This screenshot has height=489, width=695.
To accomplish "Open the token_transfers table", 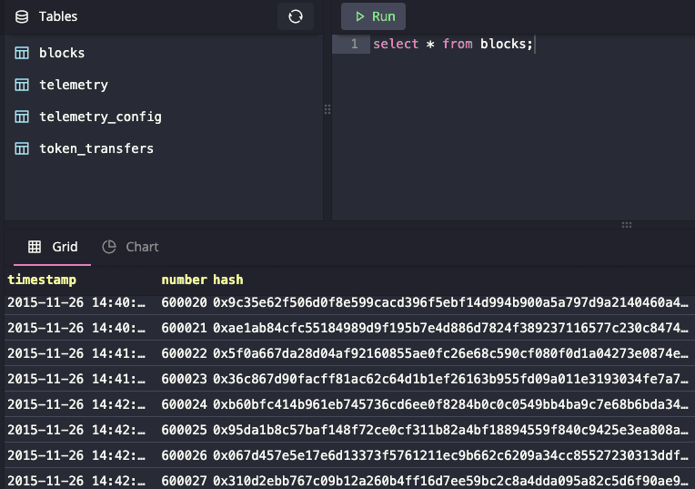I will click(96, 148).
